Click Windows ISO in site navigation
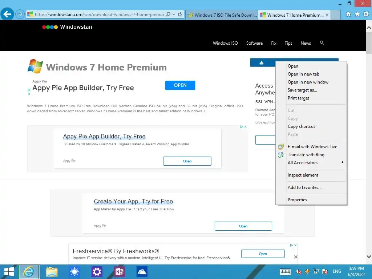This screenshot has height=279, width=372. click(225, 43)
